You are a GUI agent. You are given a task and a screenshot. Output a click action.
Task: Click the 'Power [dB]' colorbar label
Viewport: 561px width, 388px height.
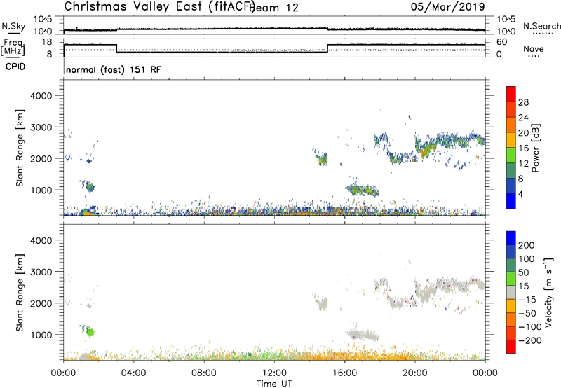tap(536, 148)
